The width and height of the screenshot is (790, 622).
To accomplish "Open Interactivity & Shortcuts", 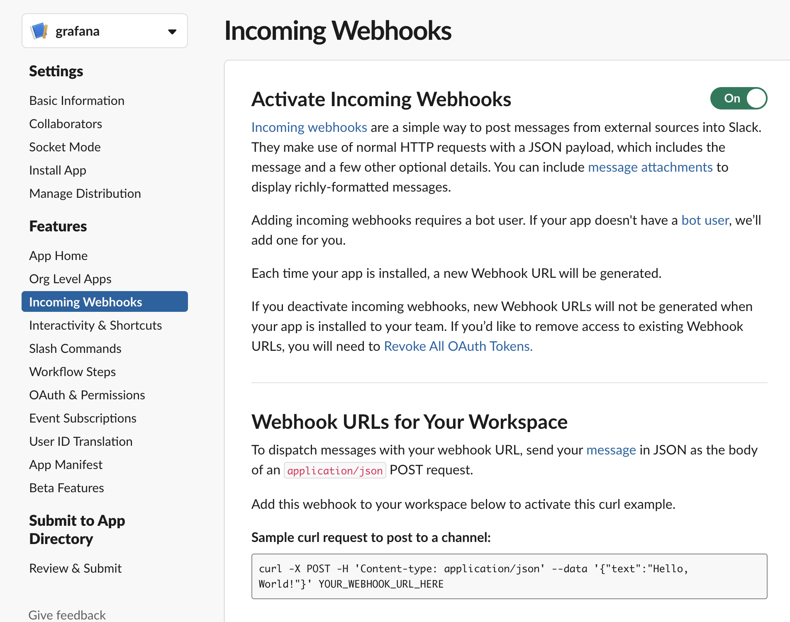I will tap(95, 326).
